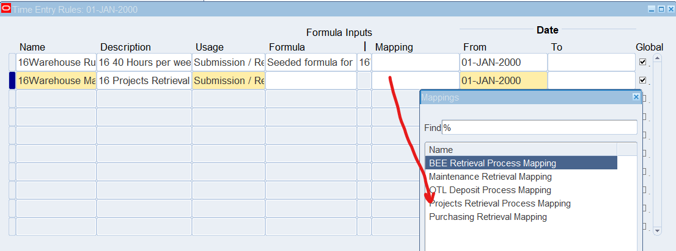Minimize the Time Entry Rules window

click(652, 9)
